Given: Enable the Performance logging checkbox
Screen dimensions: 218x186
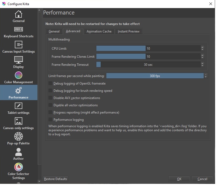Looking at the screenshot, I should pos(50,120).
